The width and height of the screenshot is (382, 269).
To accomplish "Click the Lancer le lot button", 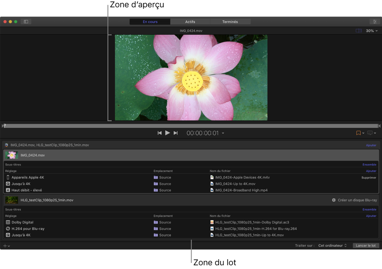I will click(366, 245).
